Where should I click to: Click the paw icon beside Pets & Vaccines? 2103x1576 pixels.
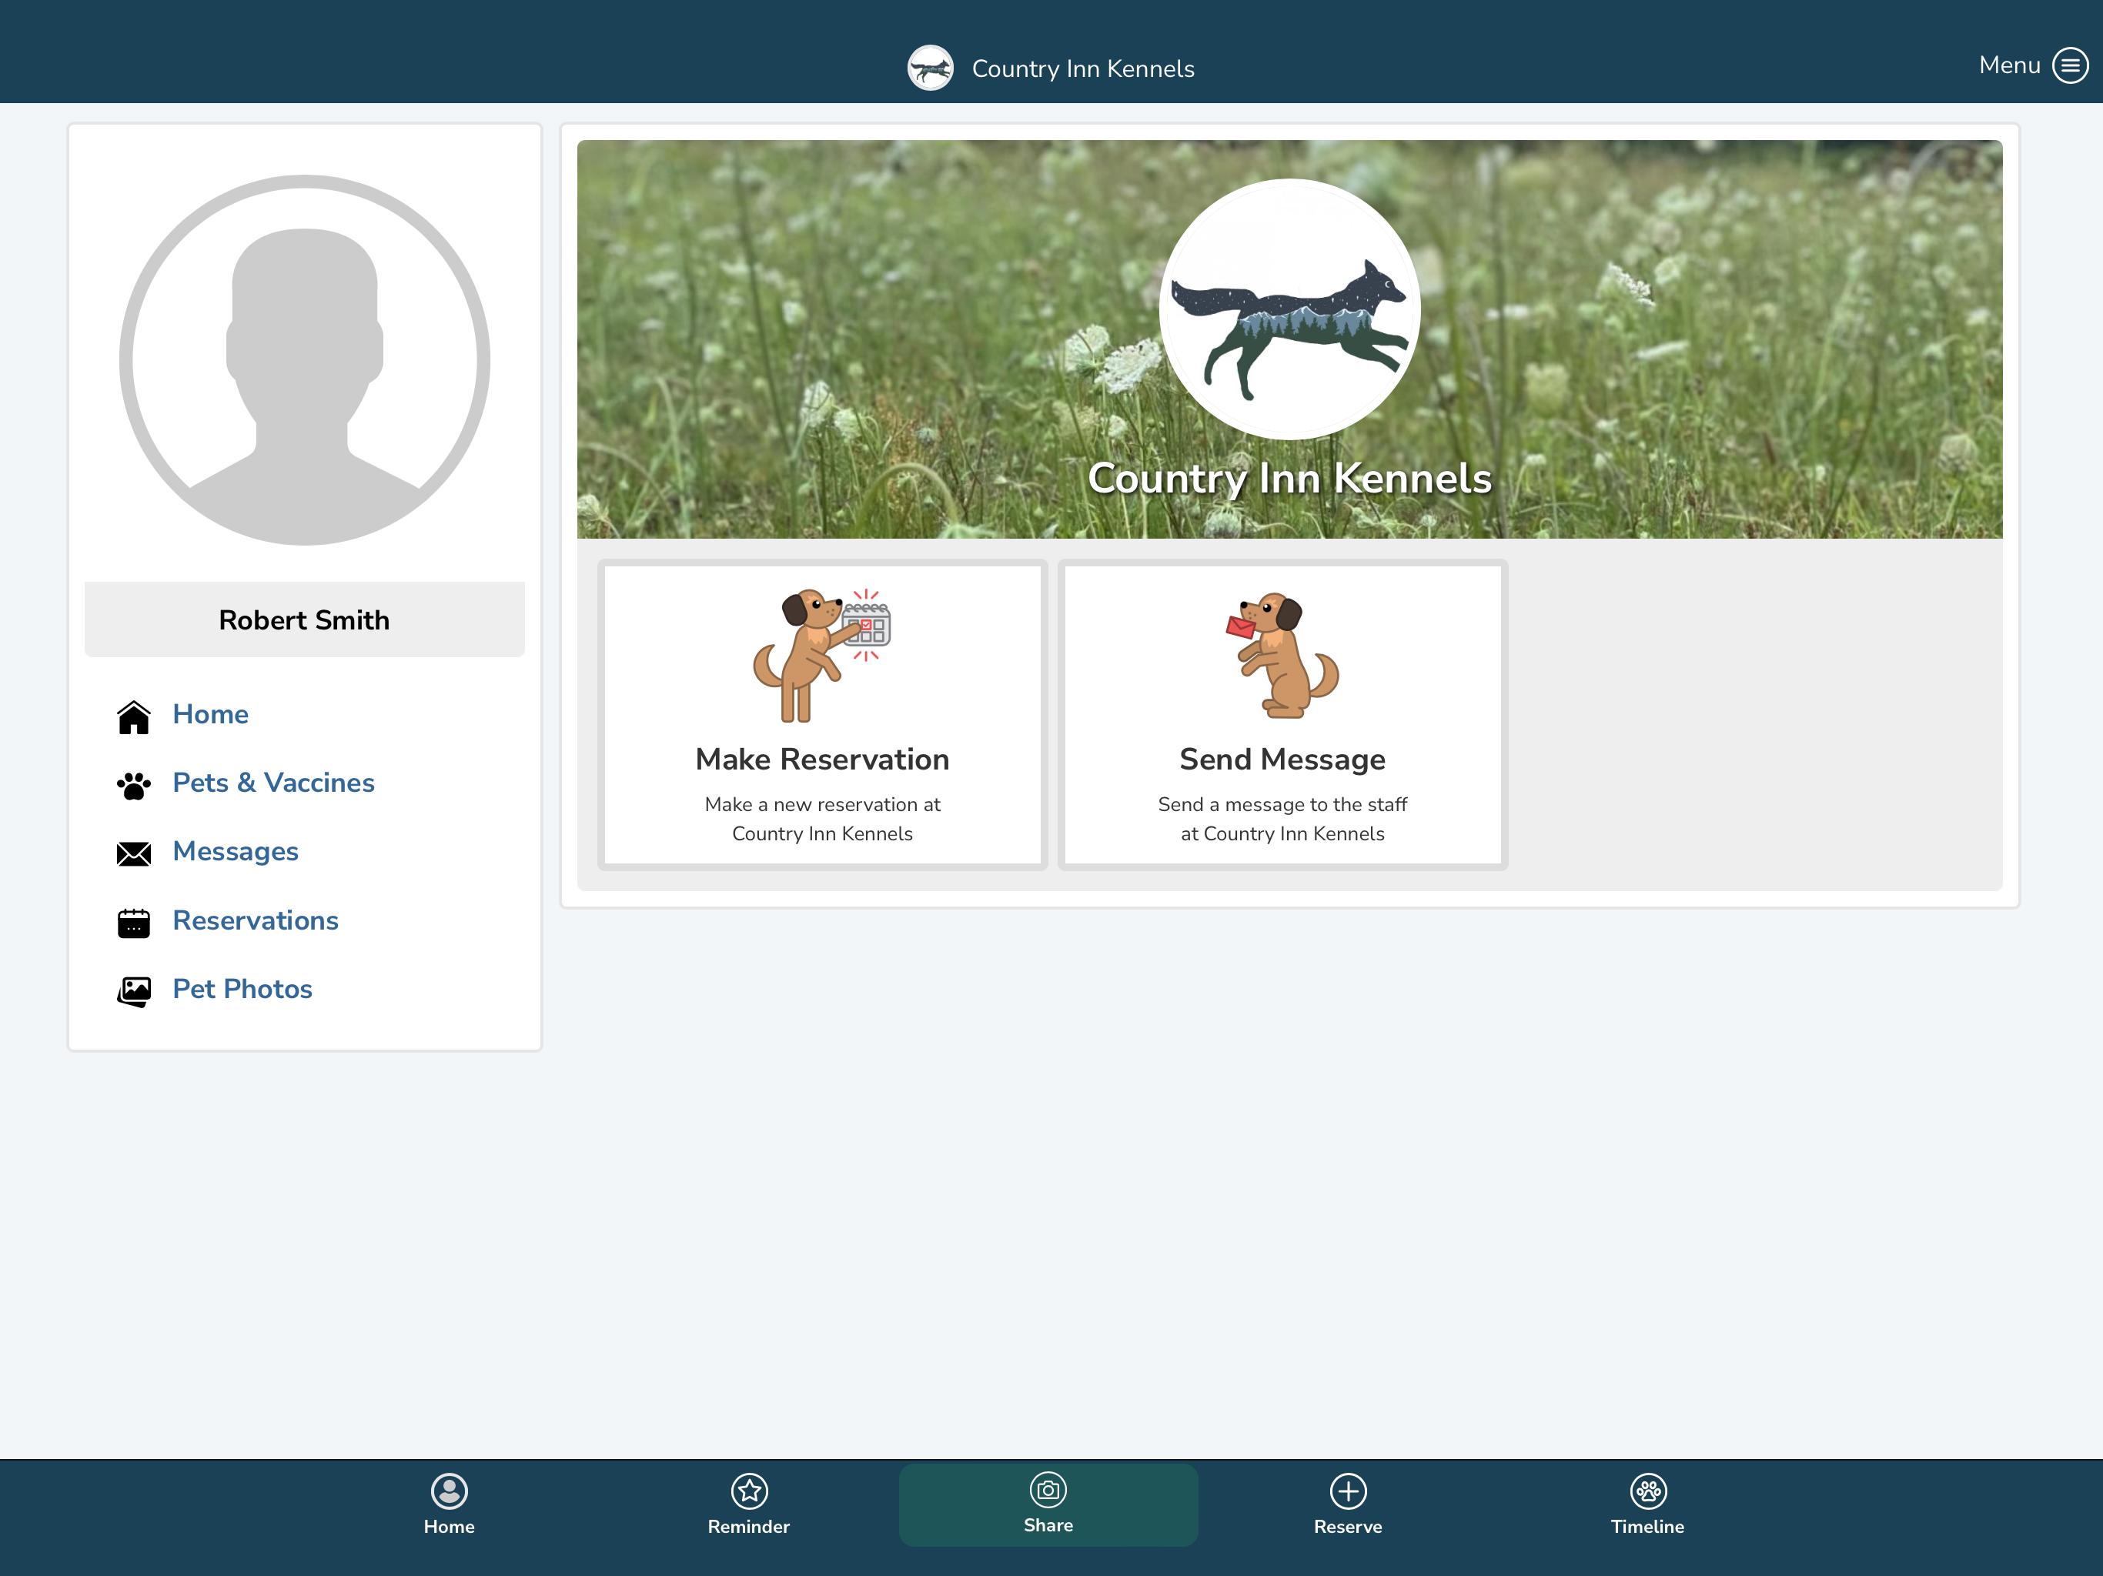coord(134,785)
